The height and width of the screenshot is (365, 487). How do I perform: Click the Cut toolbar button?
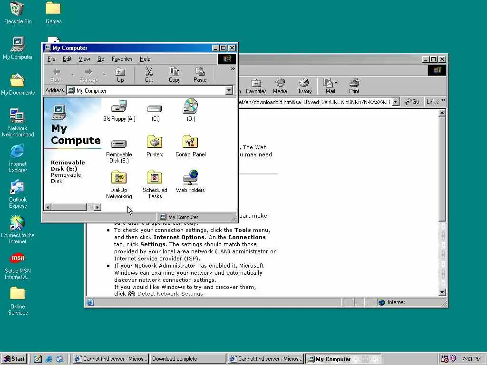pyautogui.click(x=149, y=75)
